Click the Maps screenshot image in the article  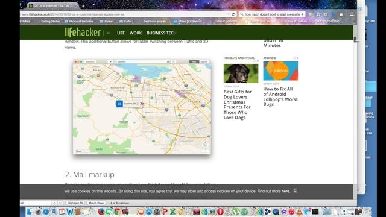pyautogui.click(x=142, y=107)
